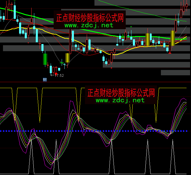Click the blue "财" marker below the chart
The image size is (191, 175).
coord(45,79)
